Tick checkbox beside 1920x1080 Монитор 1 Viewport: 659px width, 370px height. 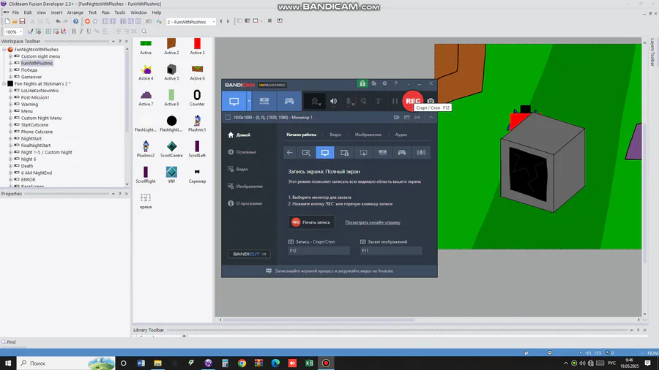[x=228, y=118]
